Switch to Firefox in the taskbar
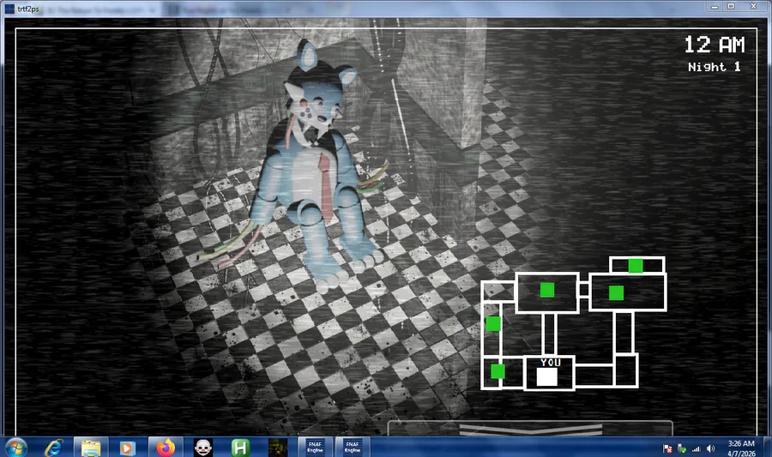This screenshot has width=772, height=457. 166,448
